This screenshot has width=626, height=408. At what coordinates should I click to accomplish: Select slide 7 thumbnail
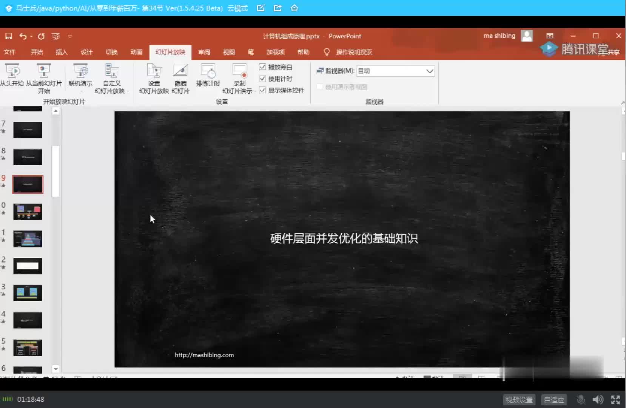[x=28, y=130]
